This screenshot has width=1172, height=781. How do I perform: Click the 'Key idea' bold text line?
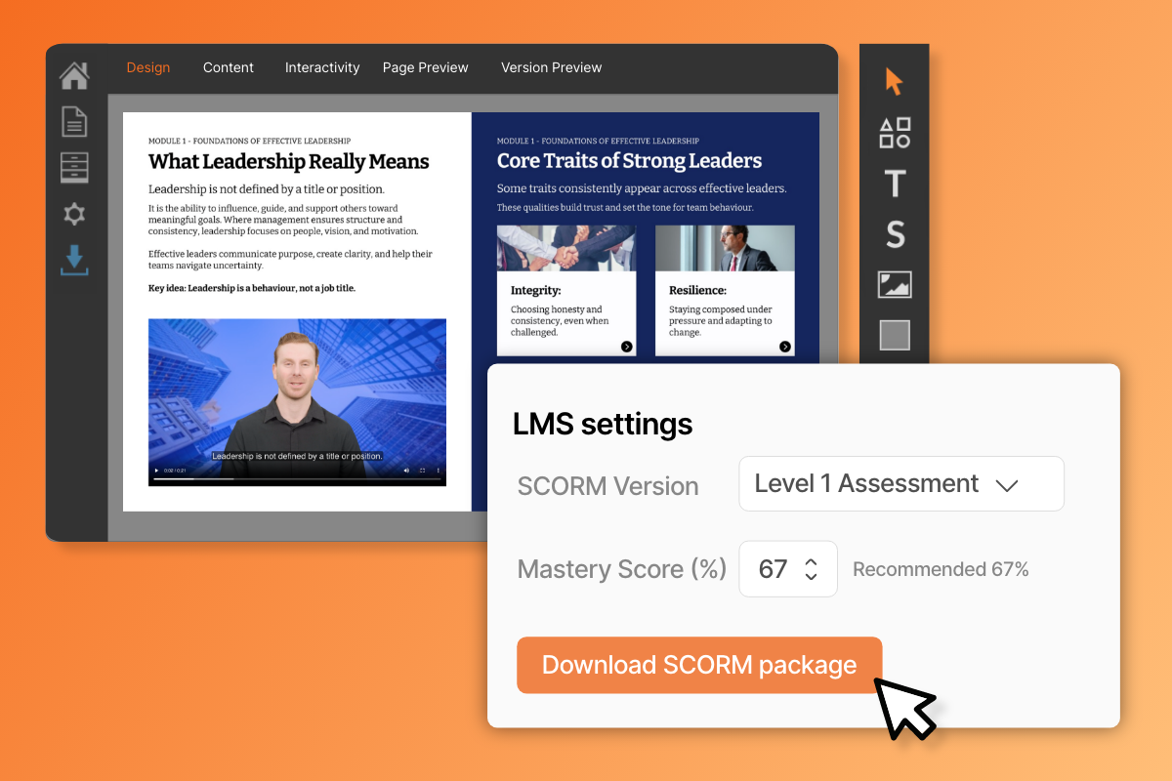[x=252, y=289]
